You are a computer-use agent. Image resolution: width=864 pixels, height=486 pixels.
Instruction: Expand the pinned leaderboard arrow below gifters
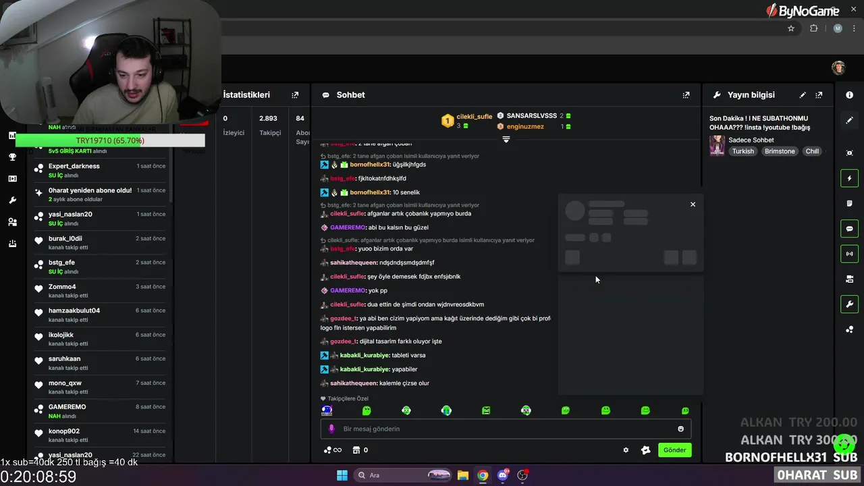[x=506, y=139]
